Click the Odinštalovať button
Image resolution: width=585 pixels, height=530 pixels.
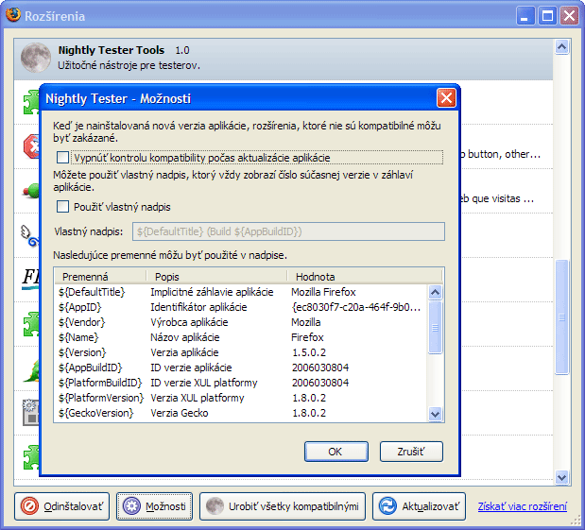(x=62, y=506)
